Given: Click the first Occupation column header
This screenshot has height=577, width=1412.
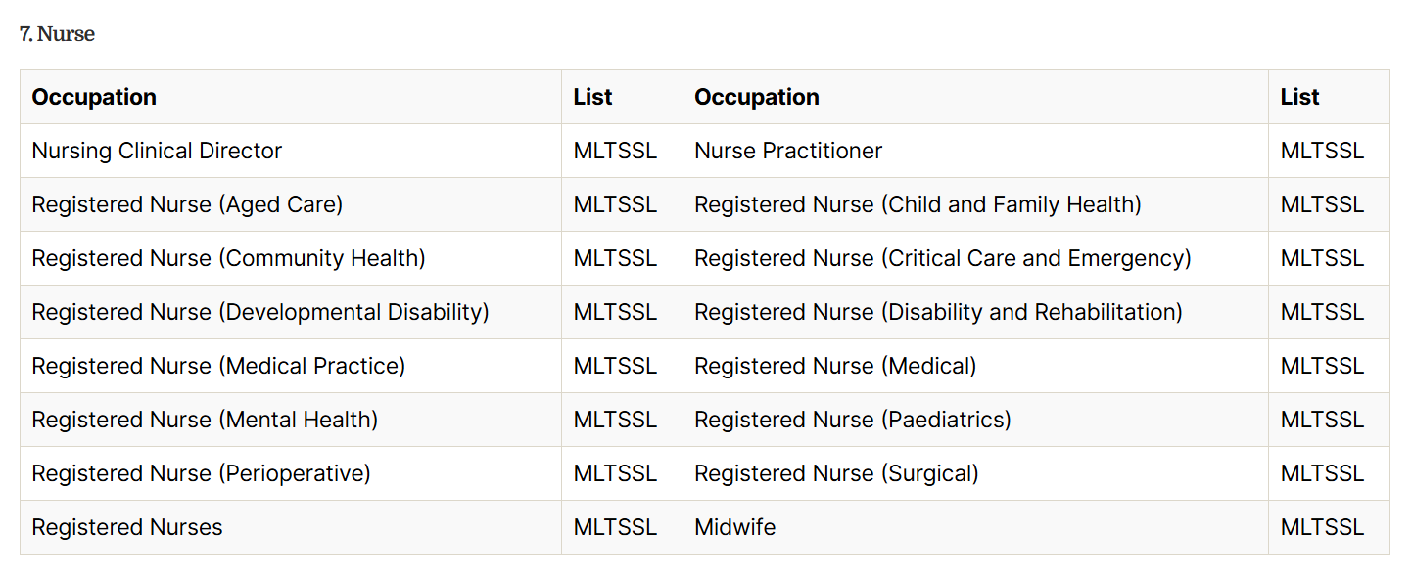Looking at the screenshot, I should pyautogui.click(x=94, y=97).
